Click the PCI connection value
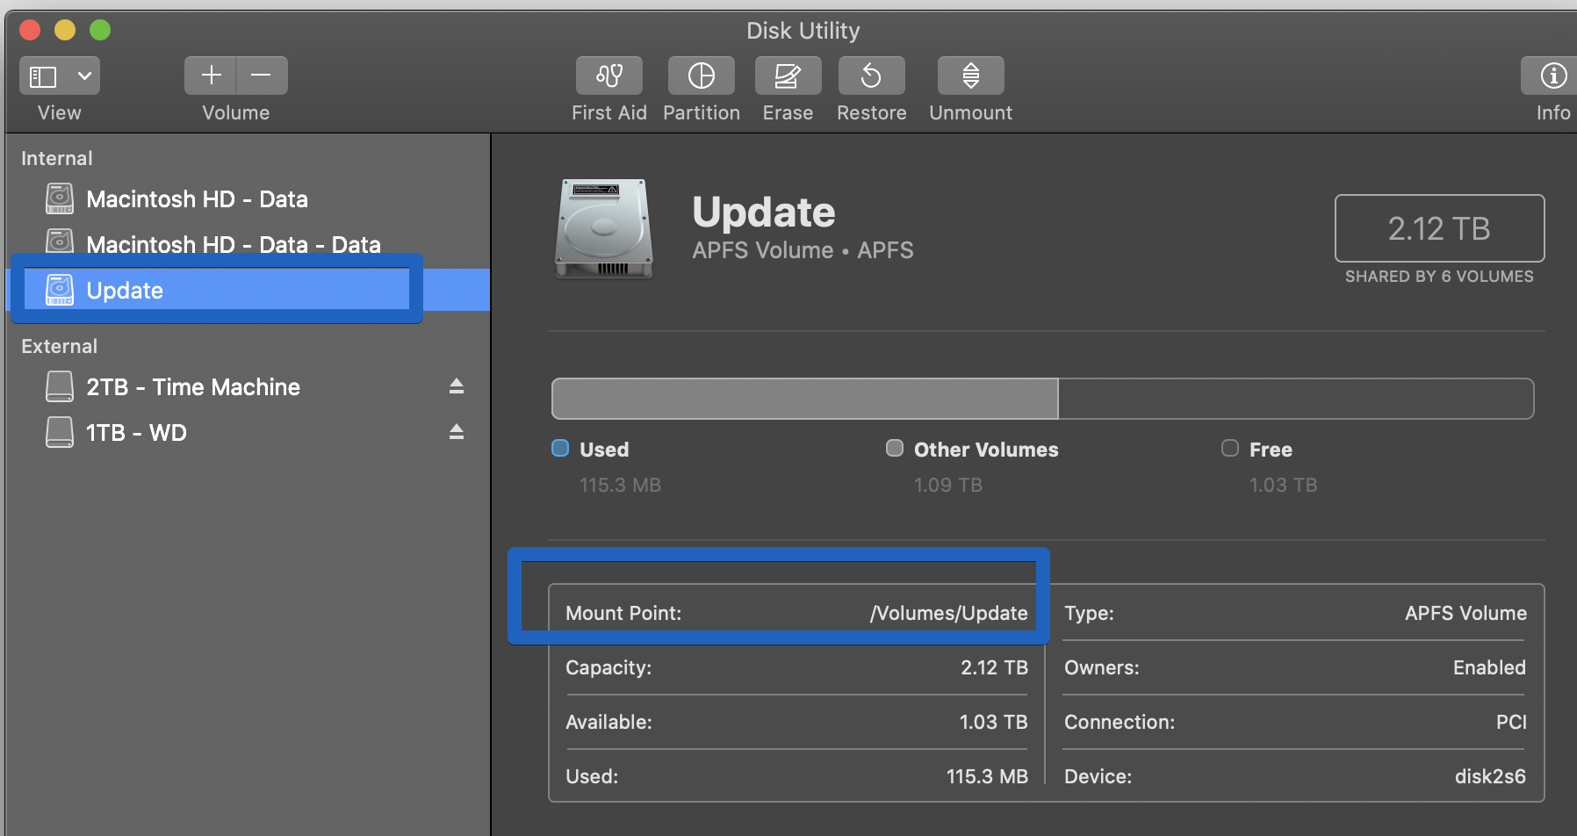The width and height of the screenshot is (1577, 836). [x=1511, y=722]
